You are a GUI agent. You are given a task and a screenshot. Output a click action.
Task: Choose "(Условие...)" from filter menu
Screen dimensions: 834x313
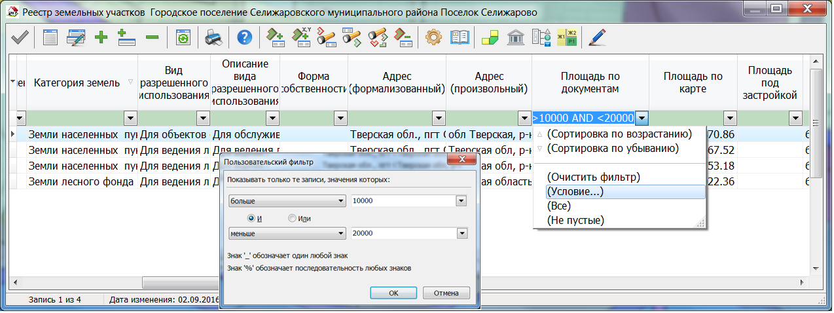[575, 192]
